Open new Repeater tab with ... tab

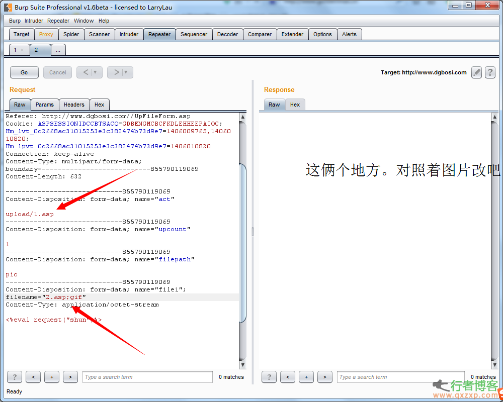[58, 50]
